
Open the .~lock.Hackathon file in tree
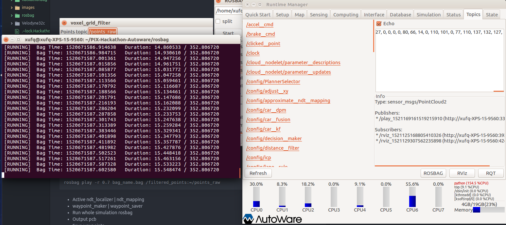tap(32, 31)
